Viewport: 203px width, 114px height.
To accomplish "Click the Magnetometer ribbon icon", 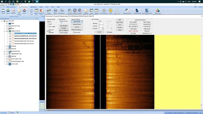I will (127, 10).
